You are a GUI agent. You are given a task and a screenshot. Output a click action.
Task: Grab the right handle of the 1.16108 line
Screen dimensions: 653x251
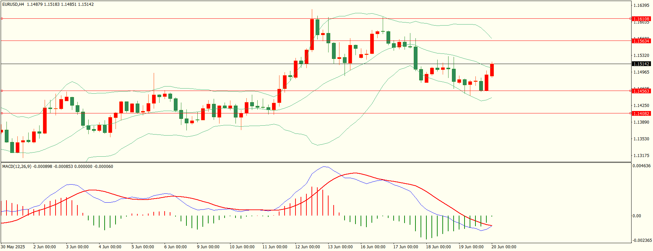click(x=631, y=19)
